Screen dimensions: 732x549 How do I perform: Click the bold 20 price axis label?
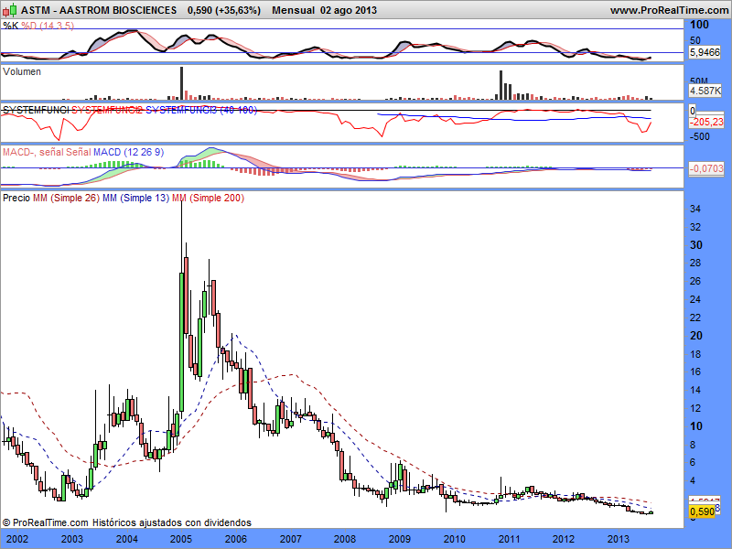coord(696,336)
